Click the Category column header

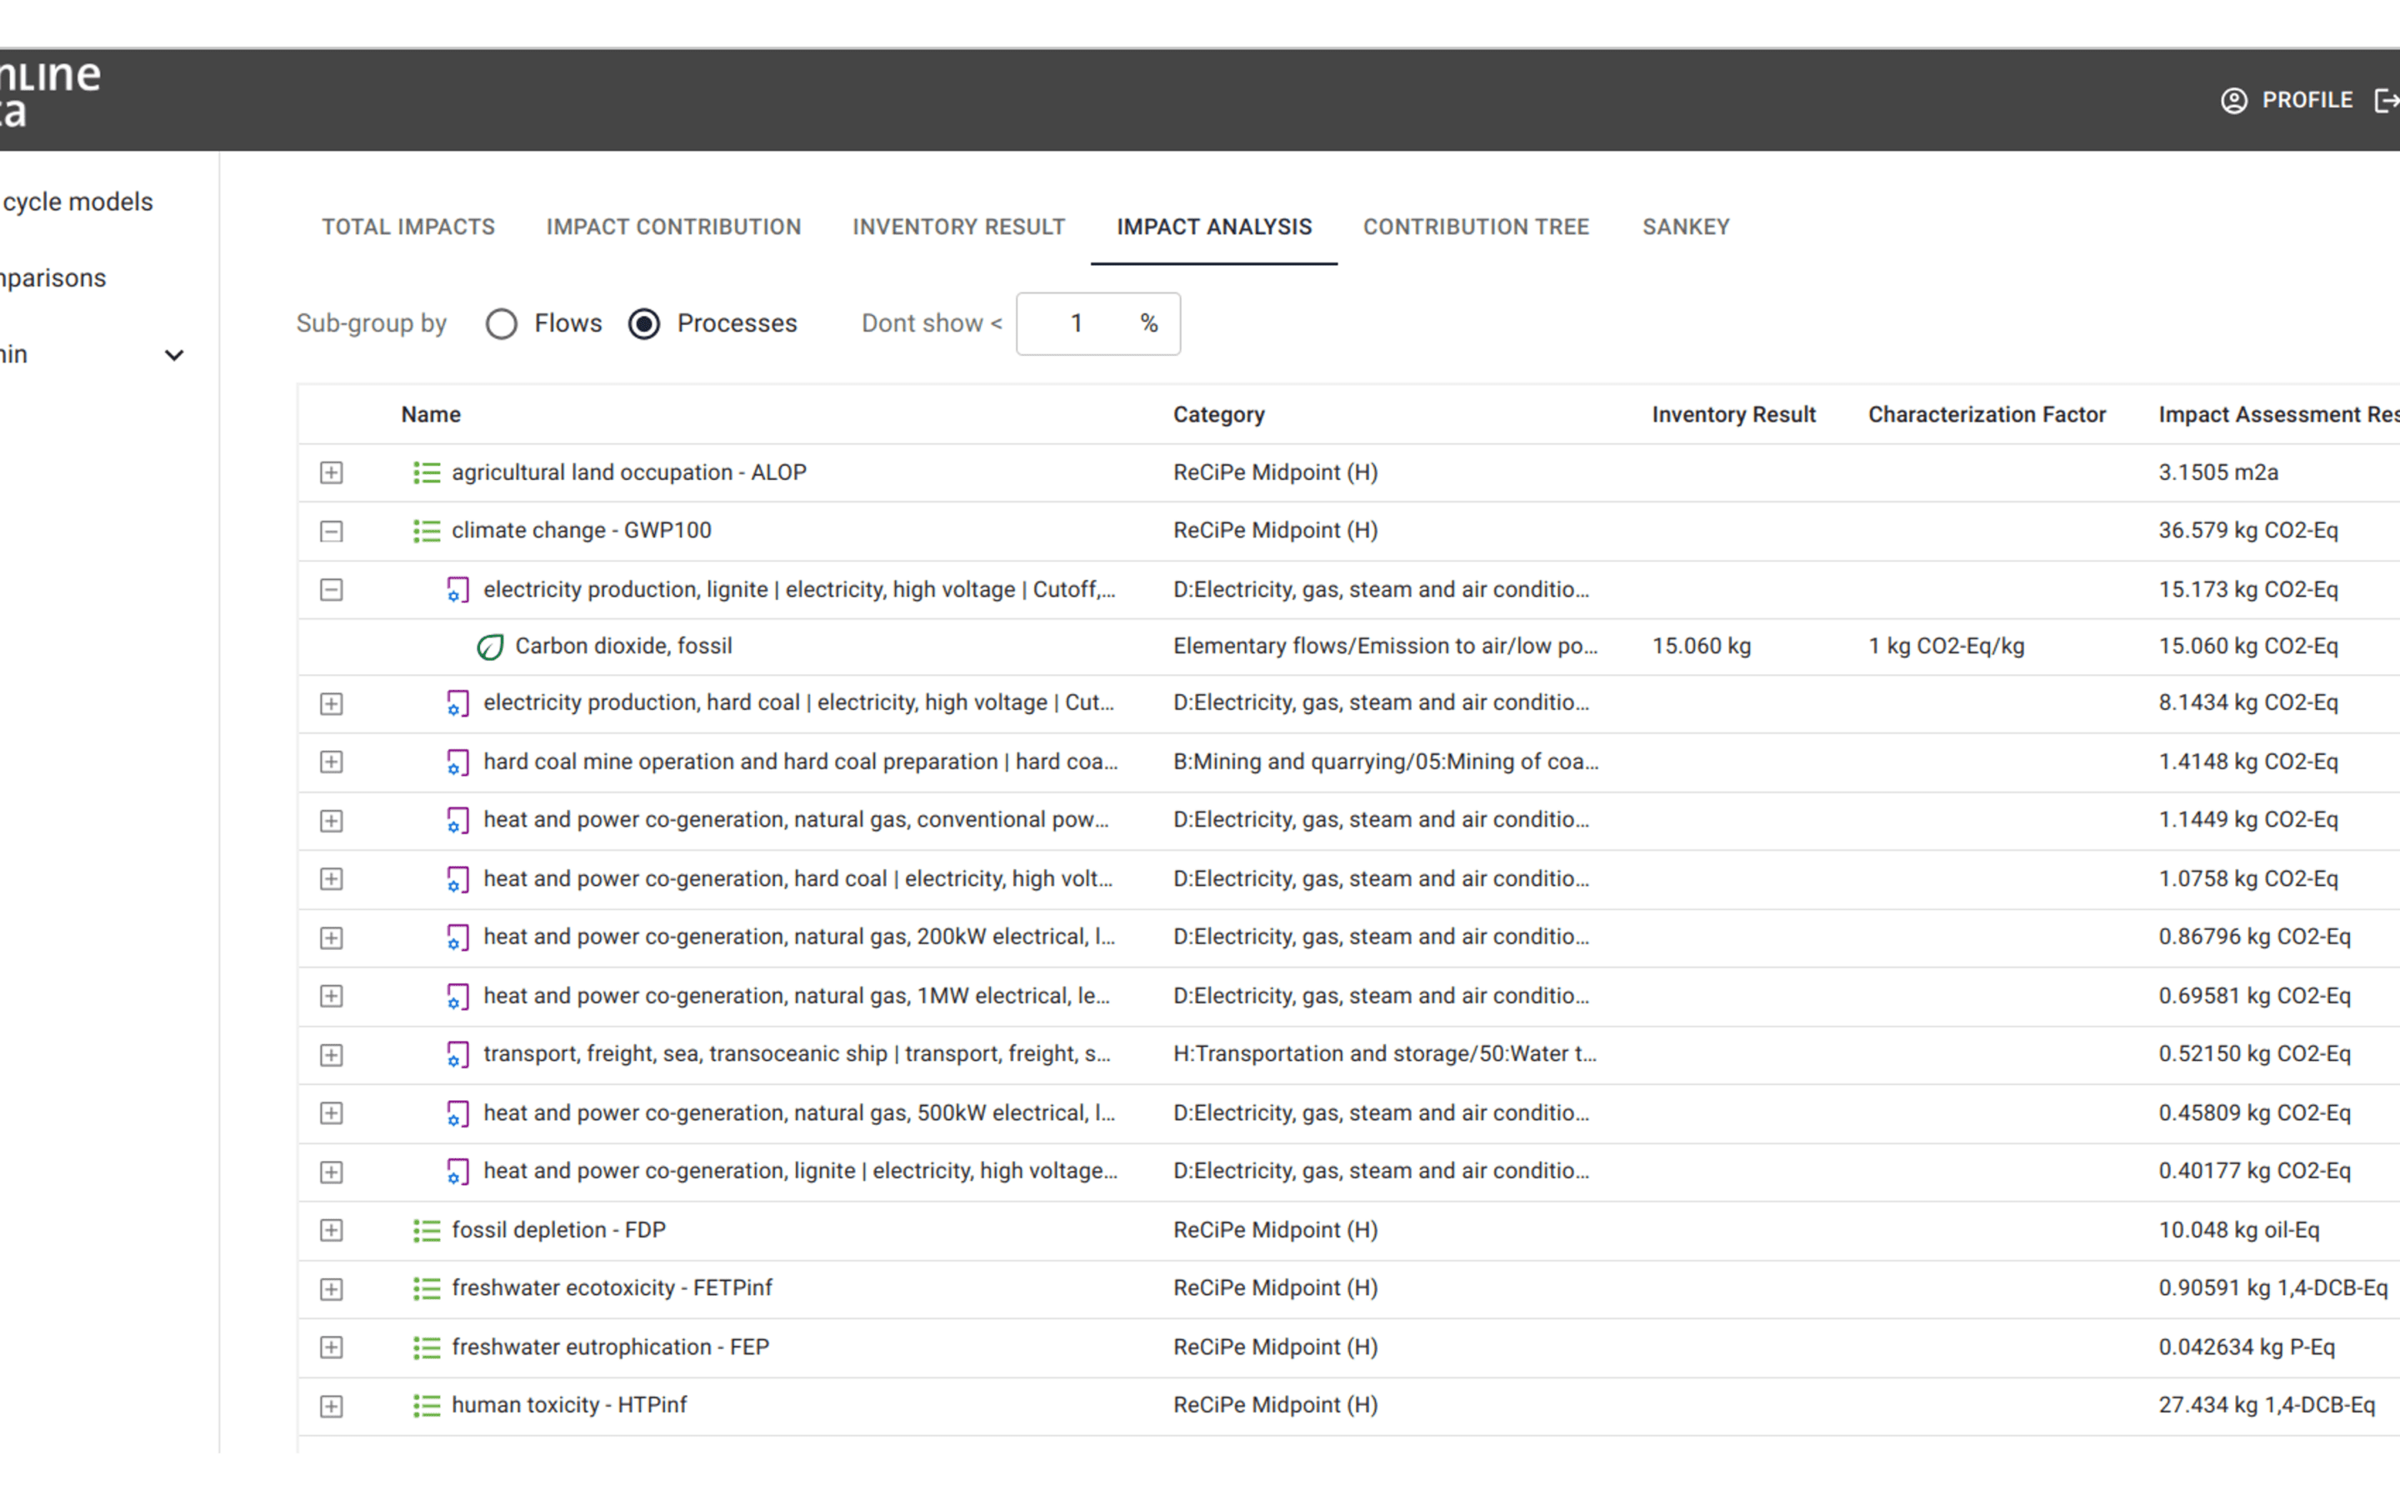[1219, 415]
